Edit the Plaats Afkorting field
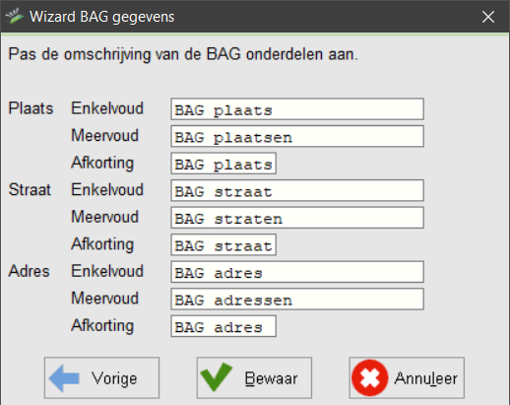The width and height of the screenshot is (510, 405). tap(223, 164)
